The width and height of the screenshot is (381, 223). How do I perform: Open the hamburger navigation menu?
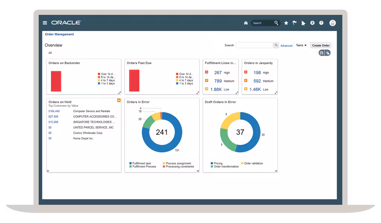pos(45,23)
